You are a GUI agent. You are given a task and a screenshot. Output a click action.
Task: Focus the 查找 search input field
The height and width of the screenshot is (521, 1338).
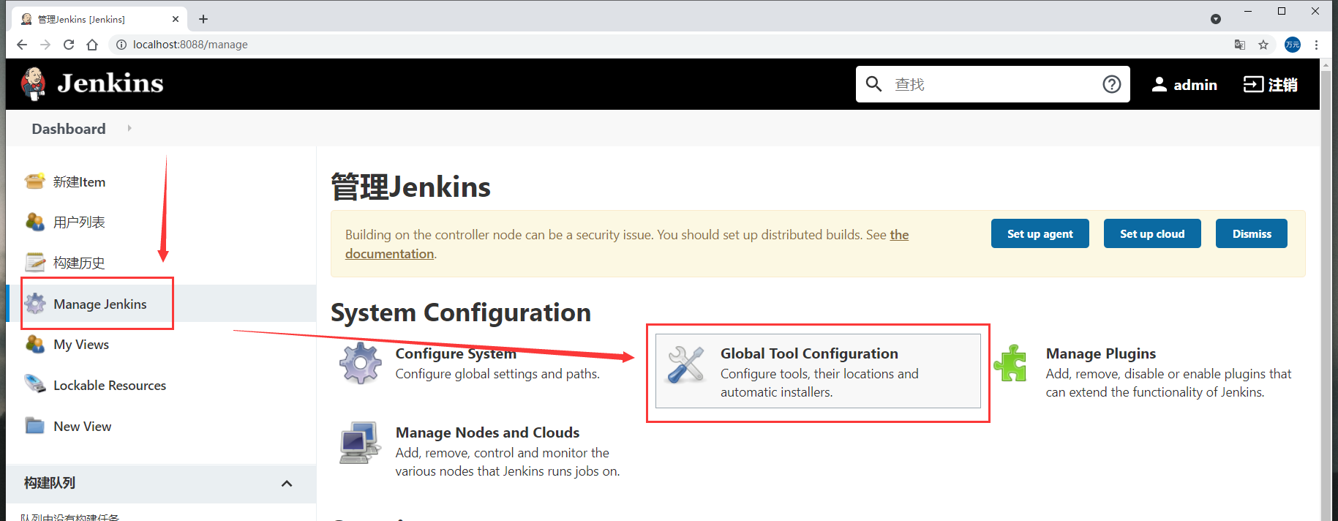tap(993, 84)
